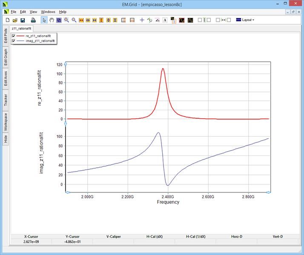The height and width of the screenshot is (255, 304).
Task: Open the Windows menu
Action: point(48,12)
